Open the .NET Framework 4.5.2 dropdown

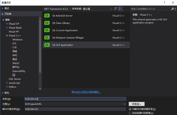(x=57, y=9)
